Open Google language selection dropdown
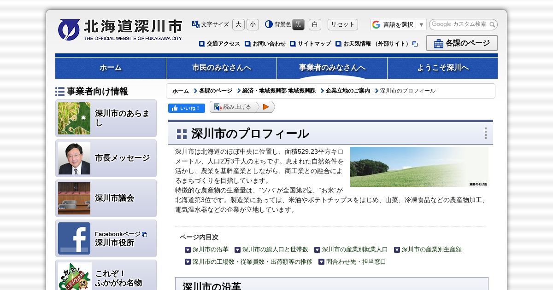The width and height of the screenshot is (553, 290). pyautogui.click(x=399, y=24)
